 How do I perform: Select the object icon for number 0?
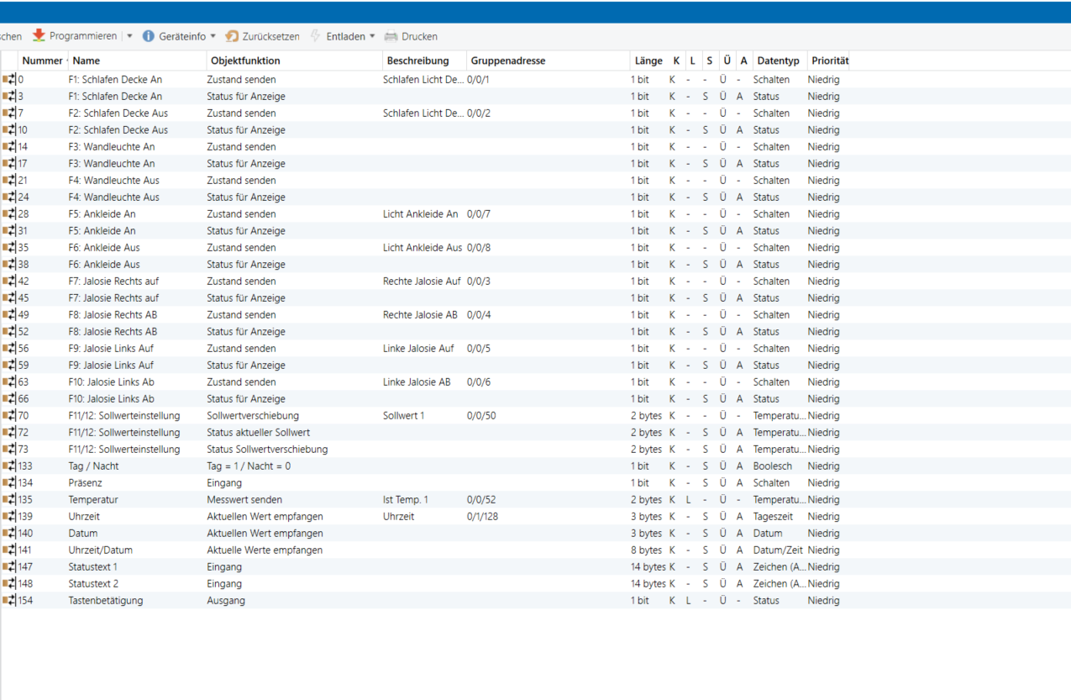[9, 79]
